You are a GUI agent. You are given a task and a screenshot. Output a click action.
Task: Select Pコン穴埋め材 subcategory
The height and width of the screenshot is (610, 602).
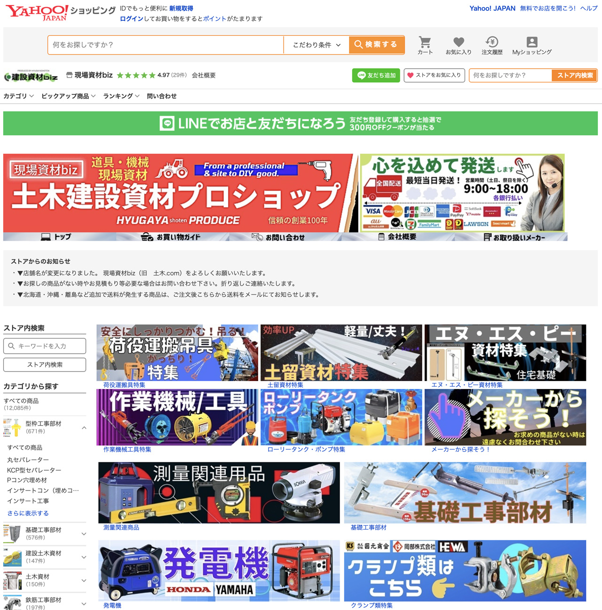click(x=27, y=480)
